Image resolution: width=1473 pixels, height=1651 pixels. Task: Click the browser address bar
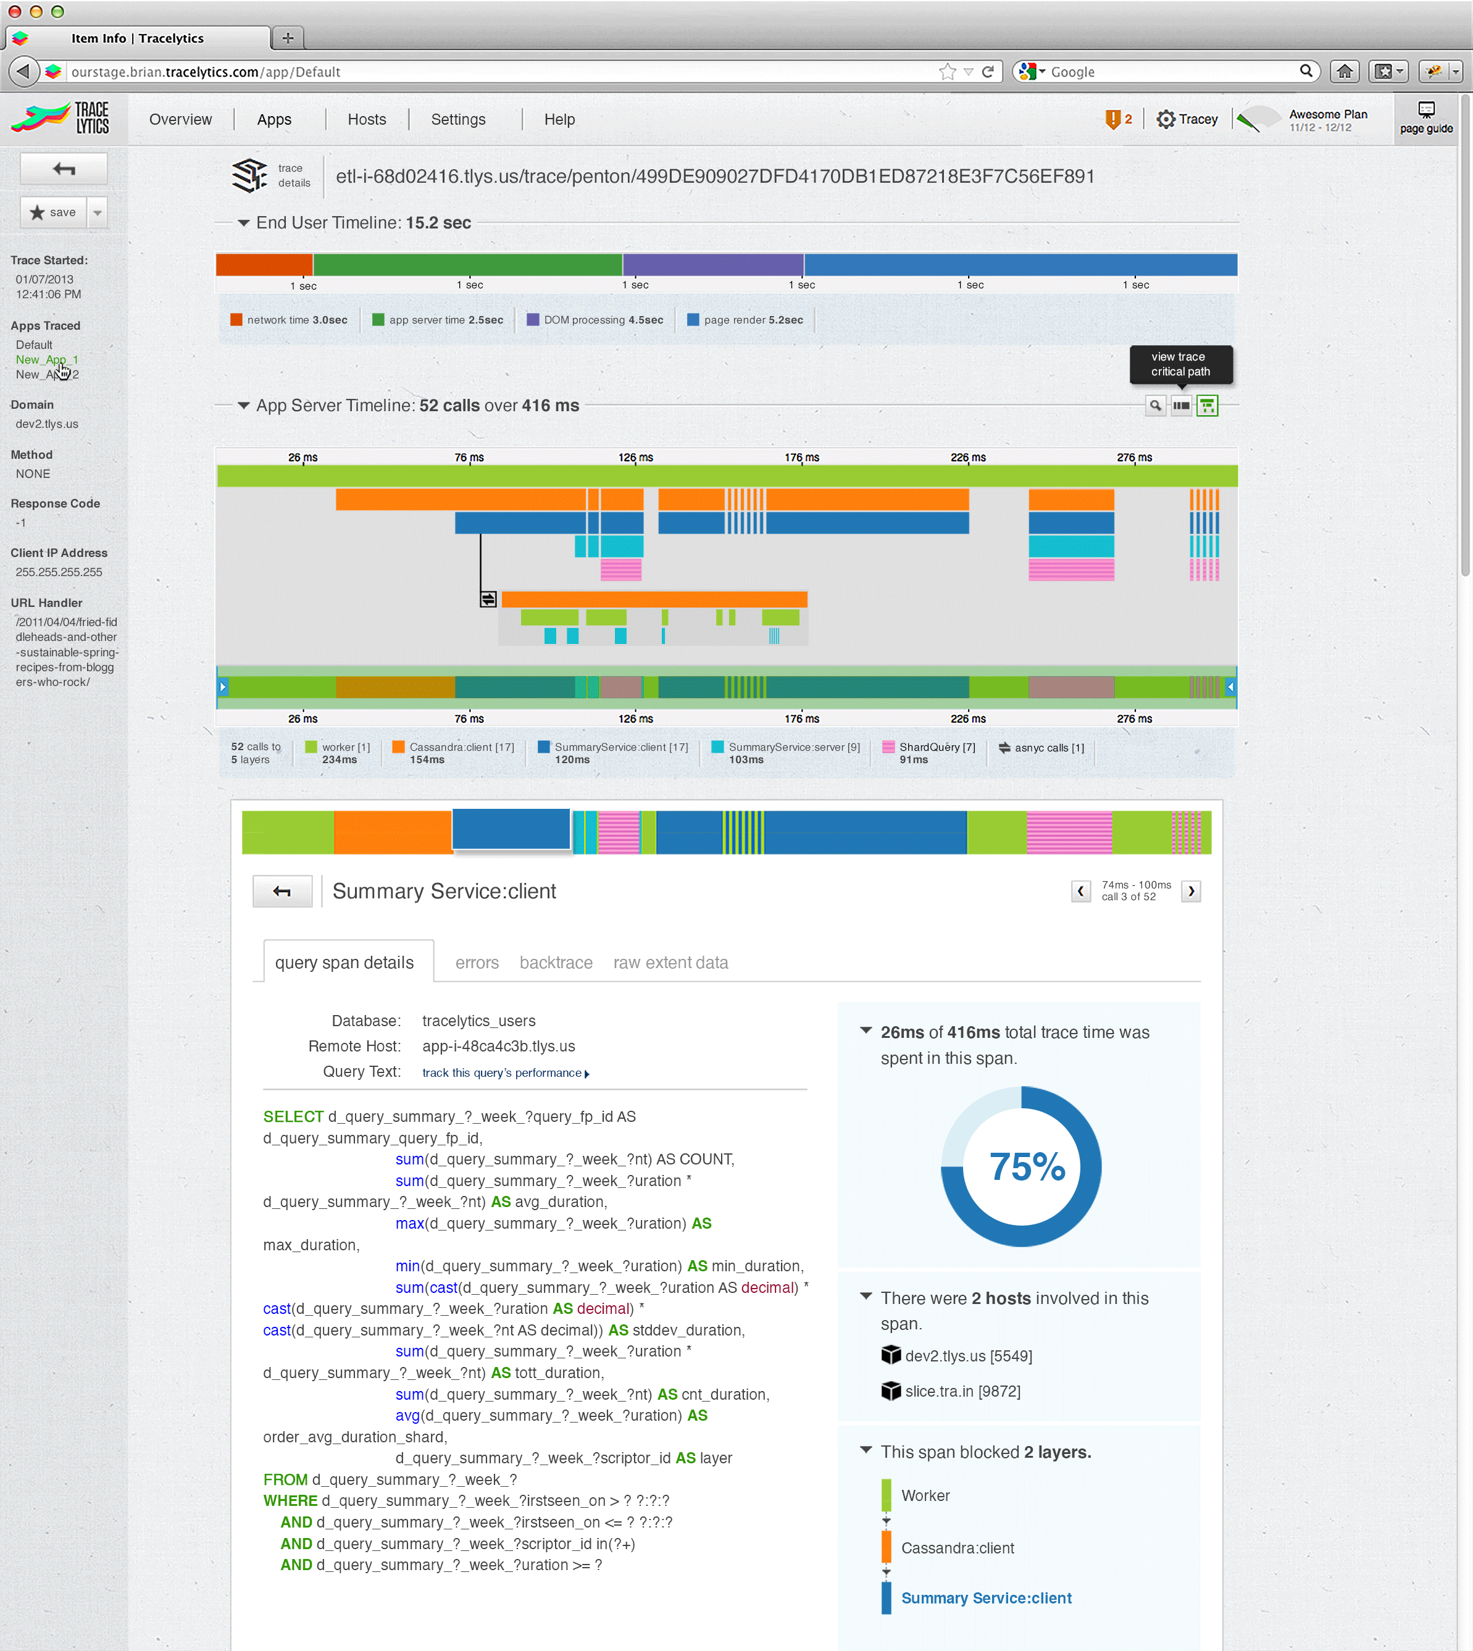(x=502, y=71)
